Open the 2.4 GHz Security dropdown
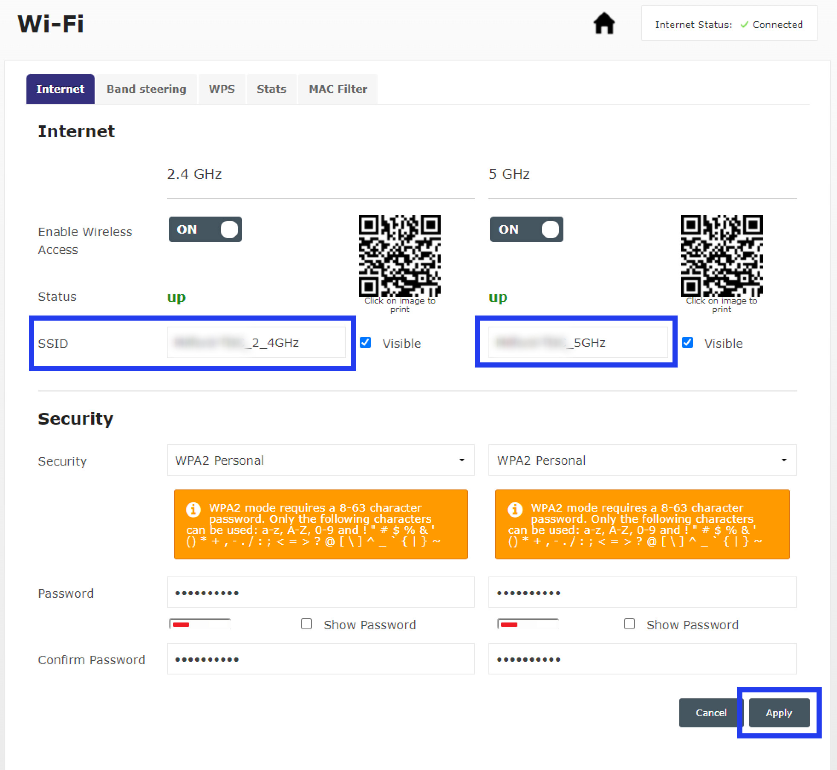Image resolution: width=837 pixels, height=770 pixels. 320,460
